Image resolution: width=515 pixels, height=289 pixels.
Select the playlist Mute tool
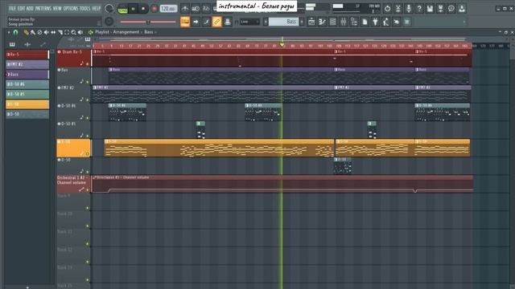point(47,32)
